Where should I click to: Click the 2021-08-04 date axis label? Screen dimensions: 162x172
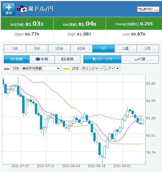pyautogui.click(x=71, y=166)
